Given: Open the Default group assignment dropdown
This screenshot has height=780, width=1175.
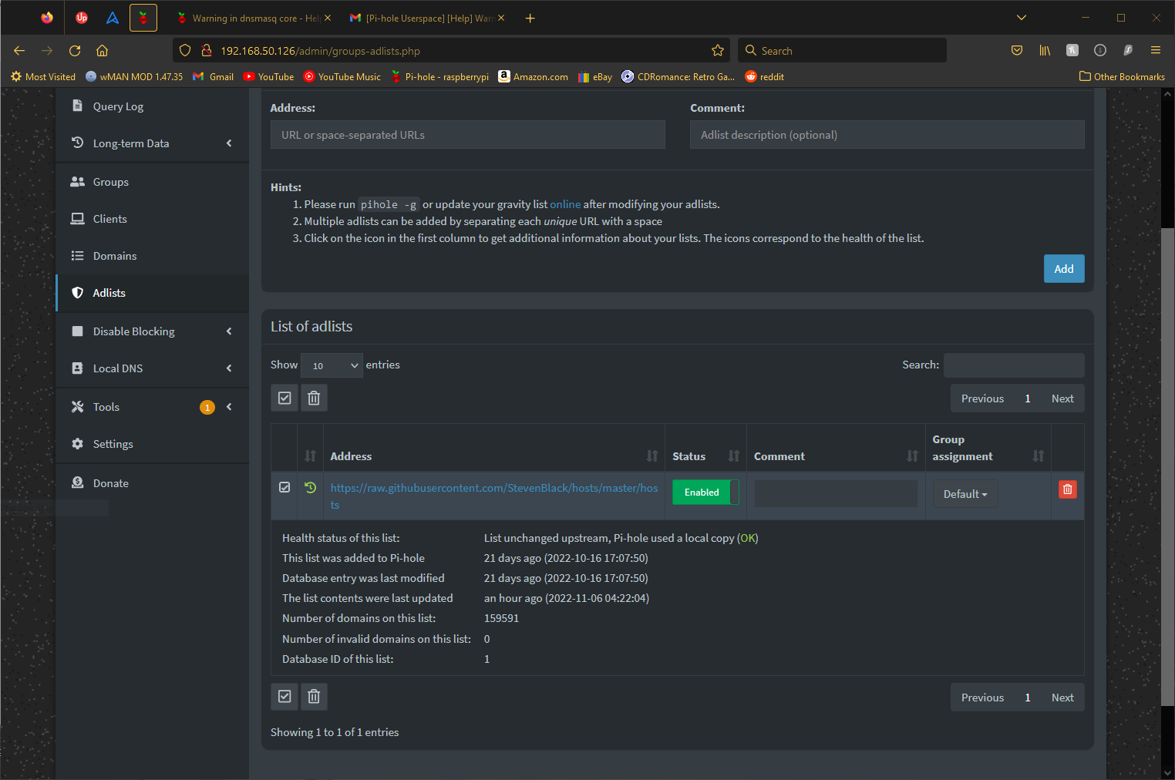Looking at the screenshot, I should click(x=965, y=493).
